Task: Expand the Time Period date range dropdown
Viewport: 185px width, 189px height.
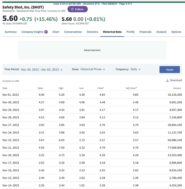Action: (x=42, y=69)
